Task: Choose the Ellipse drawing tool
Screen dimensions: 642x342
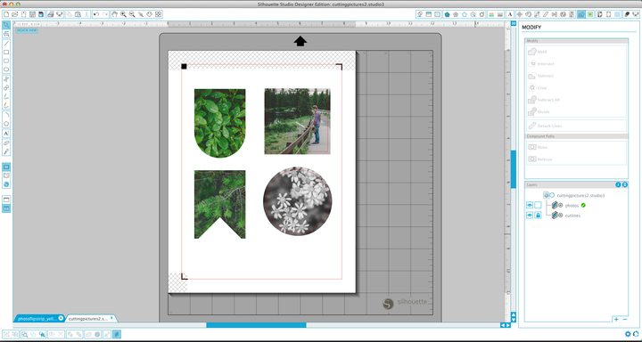Action: click(x=6, y=69)
